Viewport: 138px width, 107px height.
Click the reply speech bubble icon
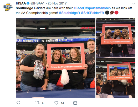(18, 103)
